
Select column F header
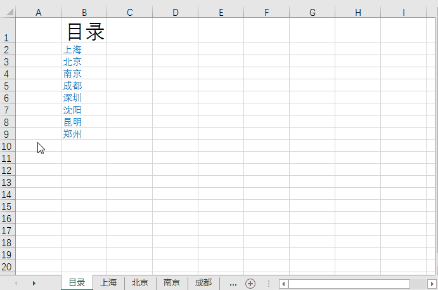pyautogui.click(x=266, y=12)
